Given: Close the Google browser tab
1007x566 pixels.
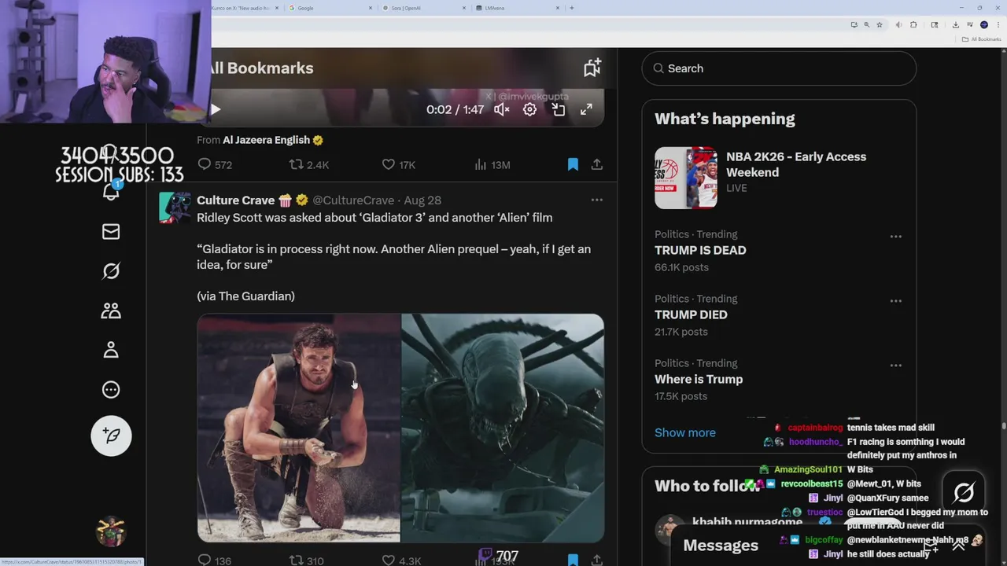Looking at the screenshot, I should pos(371,8).
